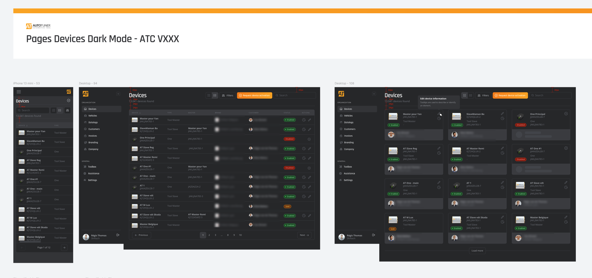592x278 pixels.
Task: Switch to list view in iPhone frame
Action: pos(60,110)
